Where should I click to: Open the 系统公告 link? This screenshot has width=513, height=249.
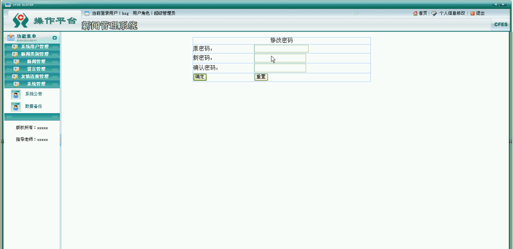pos(34,94)
